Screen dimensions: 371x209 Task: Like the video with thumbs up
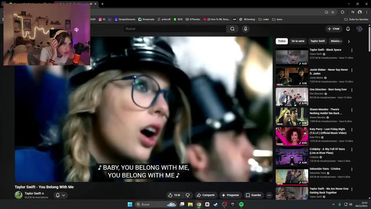[174, 195]
